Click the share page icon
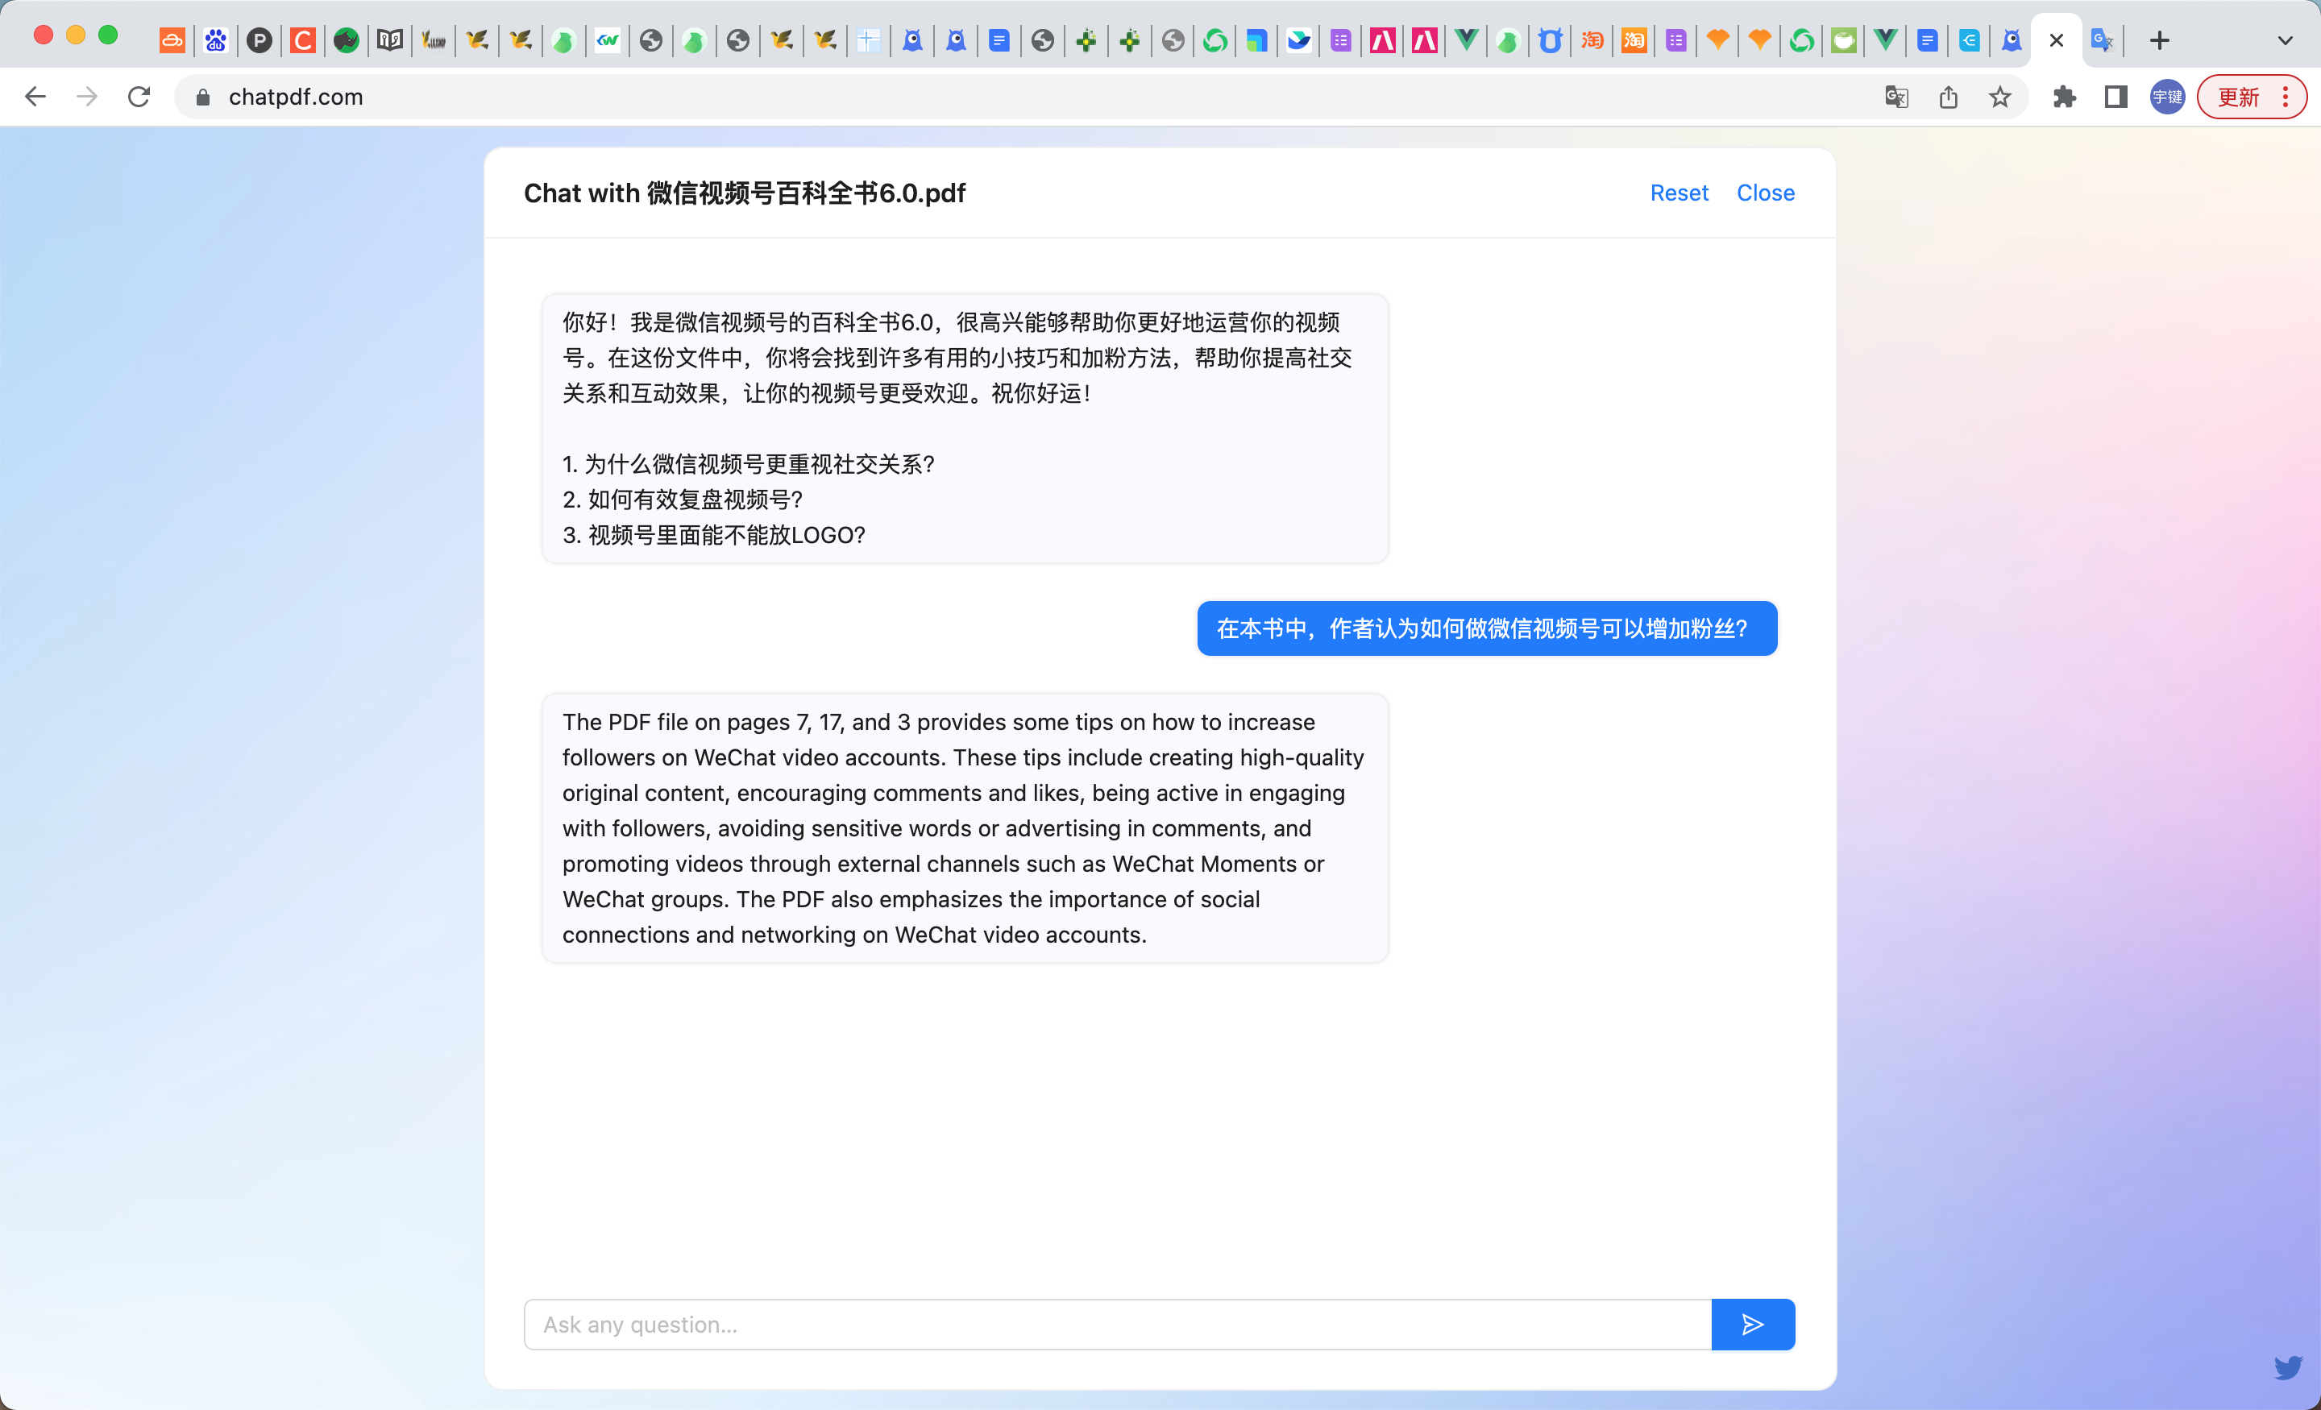Screen dimensions: 2321x1410 pyautogui.click(x=1949, y=97)
